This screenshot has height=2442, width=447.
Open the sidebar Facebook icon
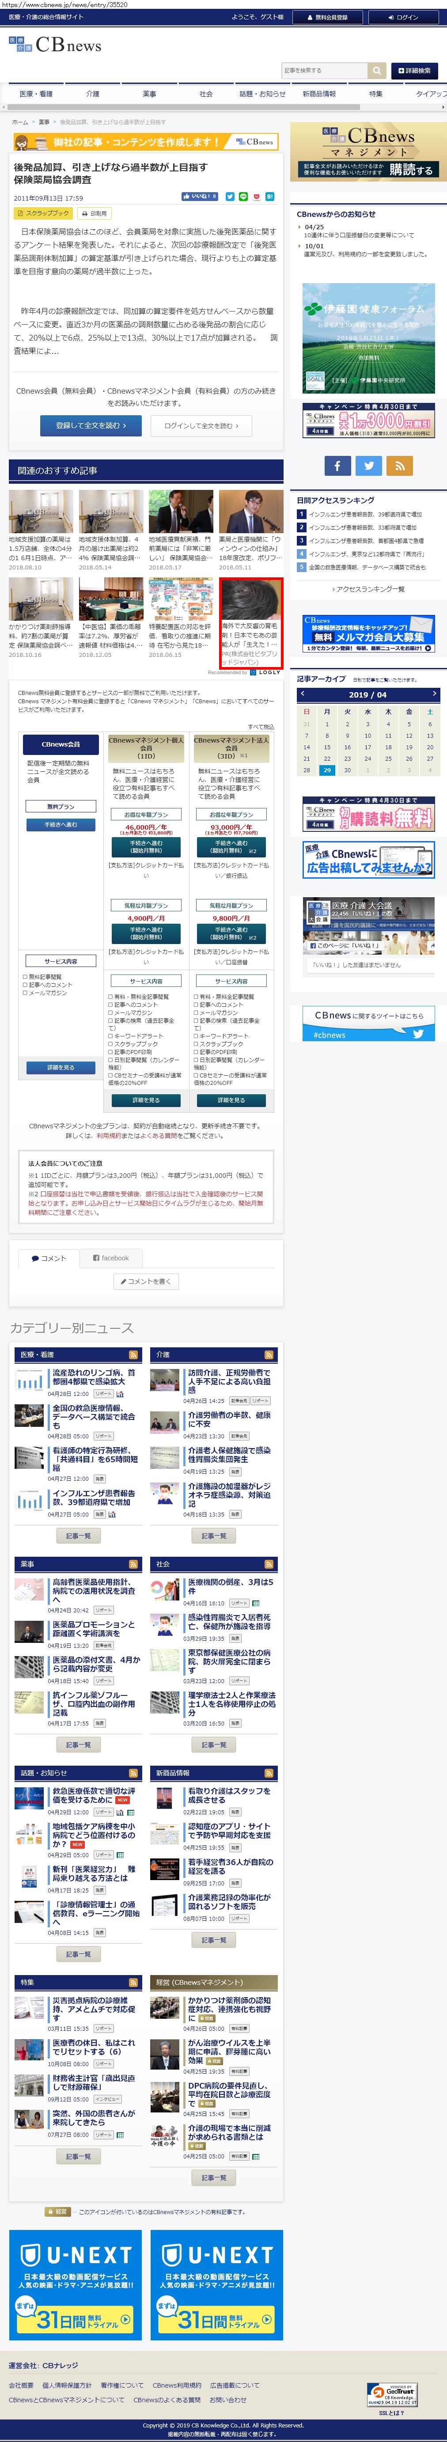tap(338, 466)
